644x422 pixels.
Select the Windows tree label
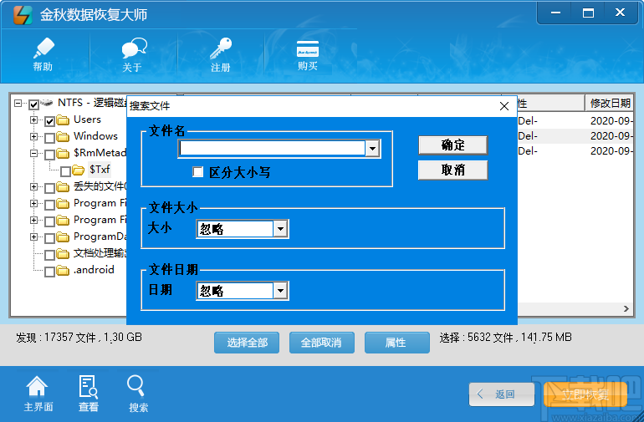pos(95,136)
